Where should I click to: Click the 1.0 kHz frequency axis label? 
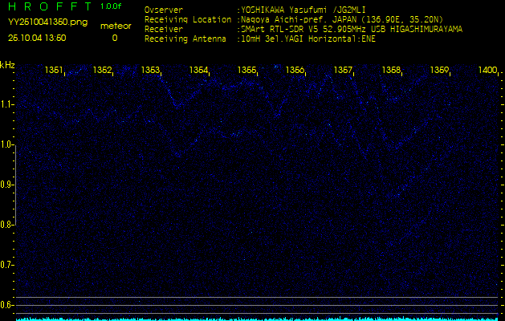[x=7, y=144]
